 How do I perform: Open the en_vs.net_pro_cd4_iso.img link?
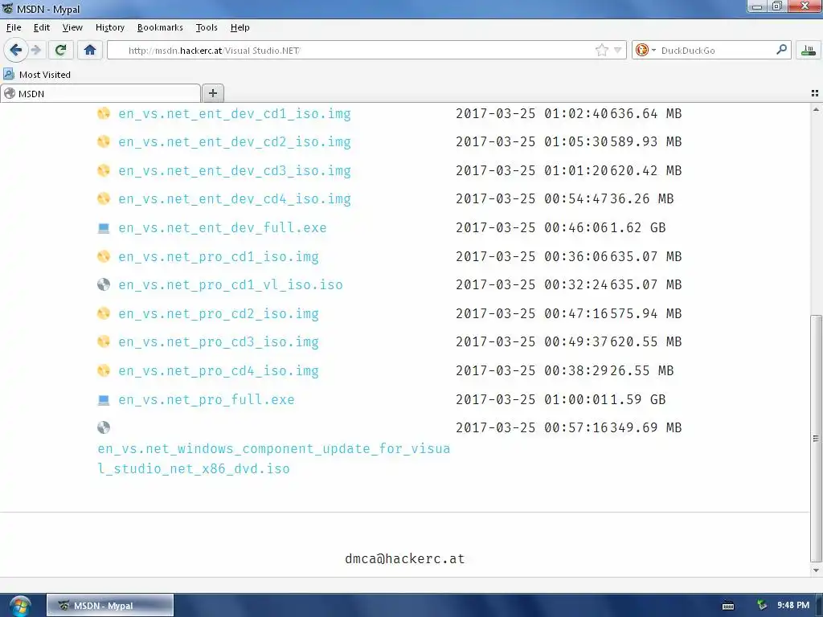click(219, 371)
